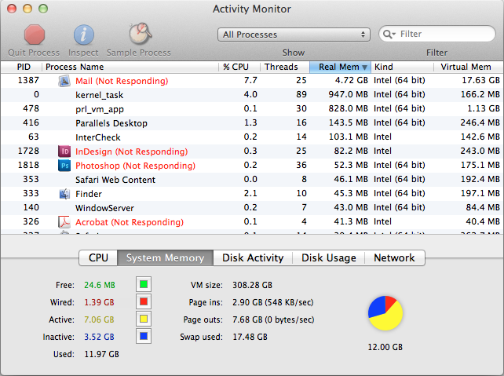
Task: Click the VM size 308.28 GB value
Action: [252, 285]
